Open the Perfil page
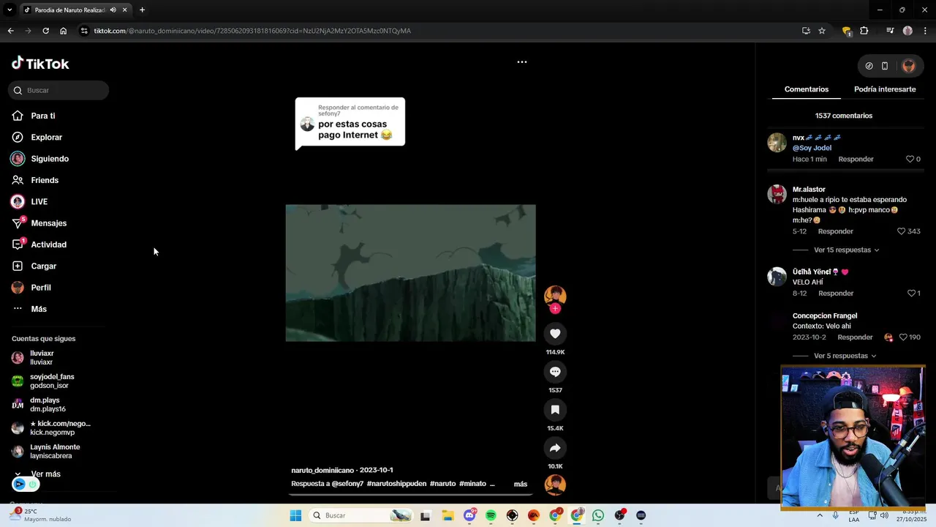 tap(40, 288)
